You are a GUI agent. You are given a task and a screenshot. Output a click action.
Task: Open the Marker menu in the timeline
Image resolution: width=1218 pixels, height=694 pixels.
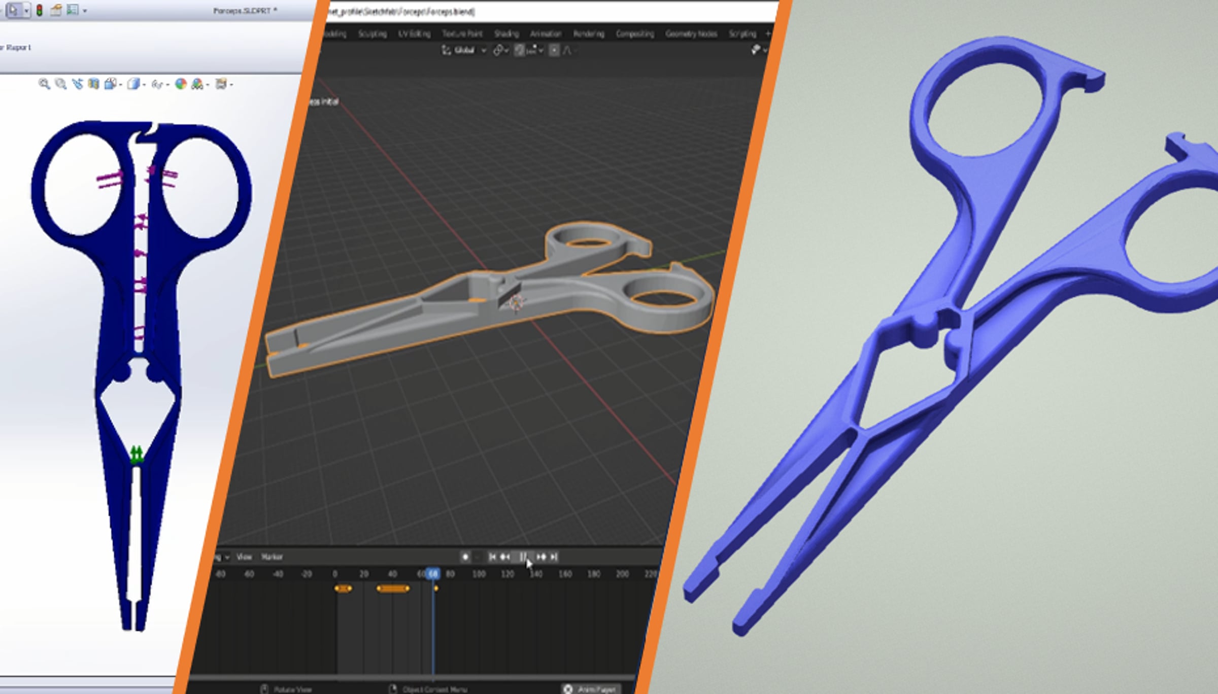click(x=272, y=557)
